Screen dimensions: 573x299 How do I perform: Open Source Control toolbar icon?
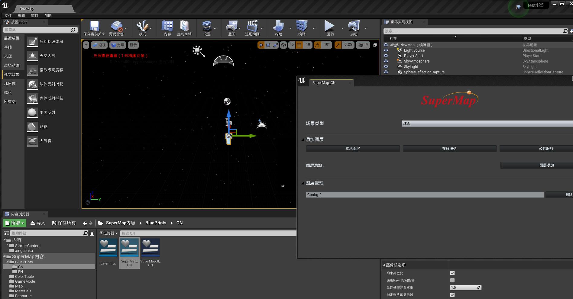point(116,26)
